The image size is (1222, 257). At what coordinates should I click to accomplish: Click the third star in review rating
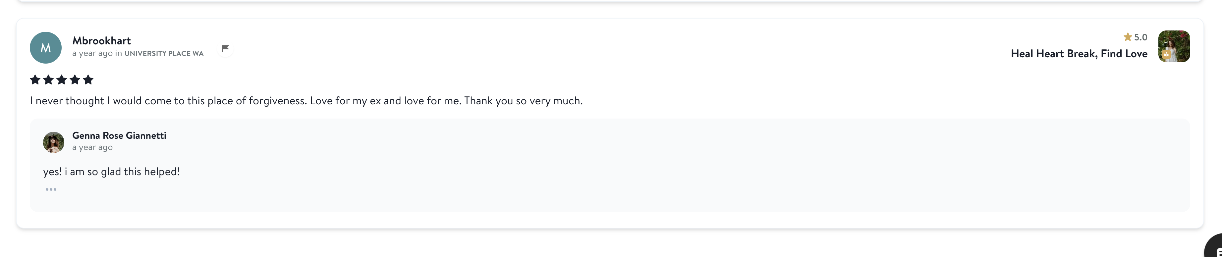click(62, 80)
